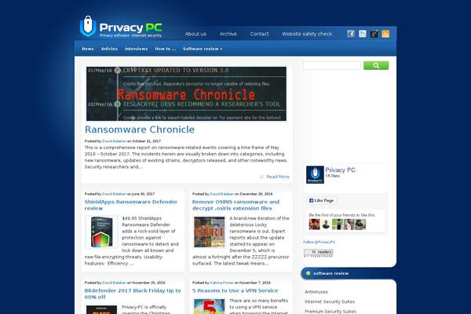Open the Contact page
The width and height of the screenshot is (471, 314).
click(x=260, y=34)
